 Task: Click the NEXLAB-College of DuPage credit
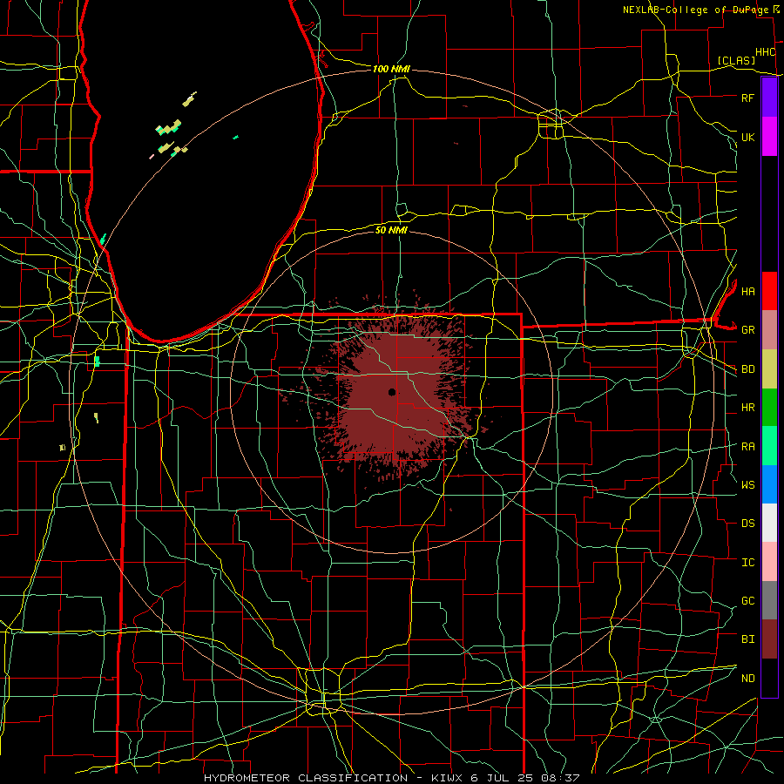point(695,10)
